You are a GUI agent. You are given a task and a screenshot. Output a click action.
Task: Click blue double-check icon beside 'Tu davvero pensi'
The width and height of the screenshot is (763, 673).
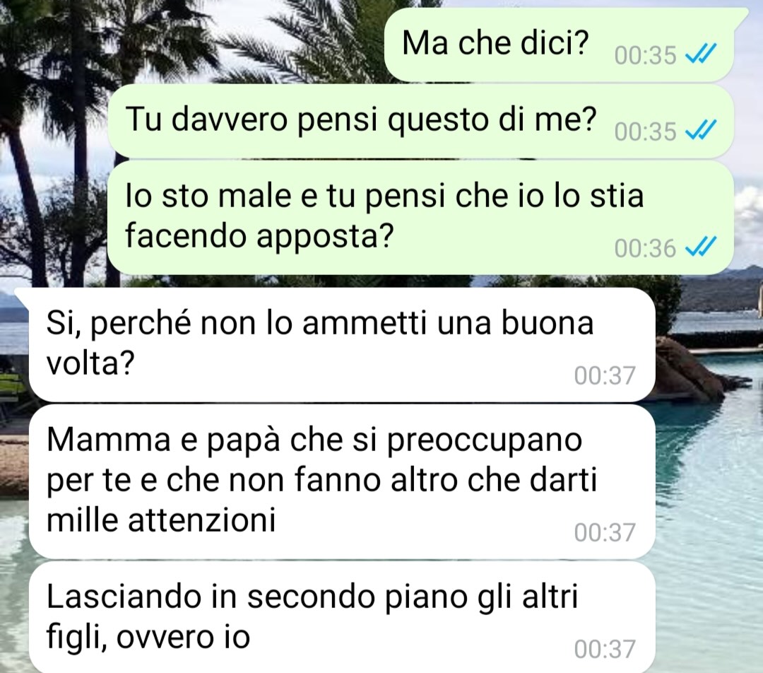click(701, 131)
